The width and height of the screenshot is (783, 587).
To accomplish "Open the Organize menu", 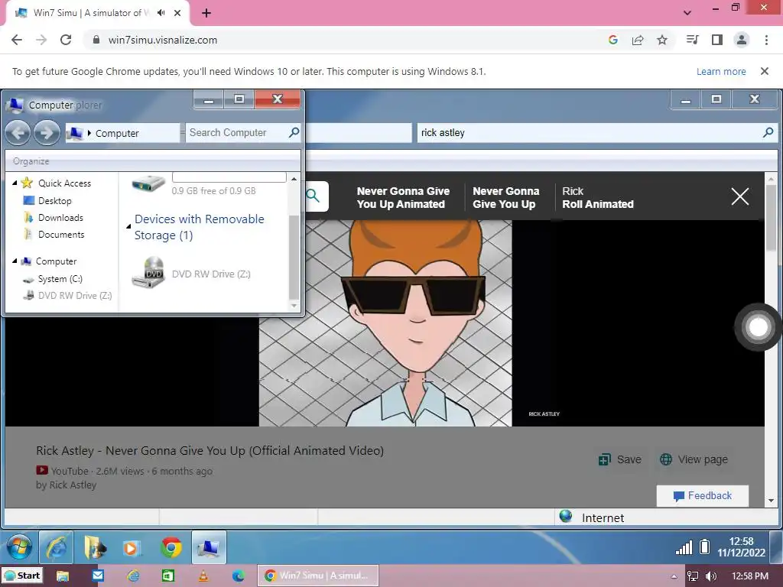I will click(31, 161).
